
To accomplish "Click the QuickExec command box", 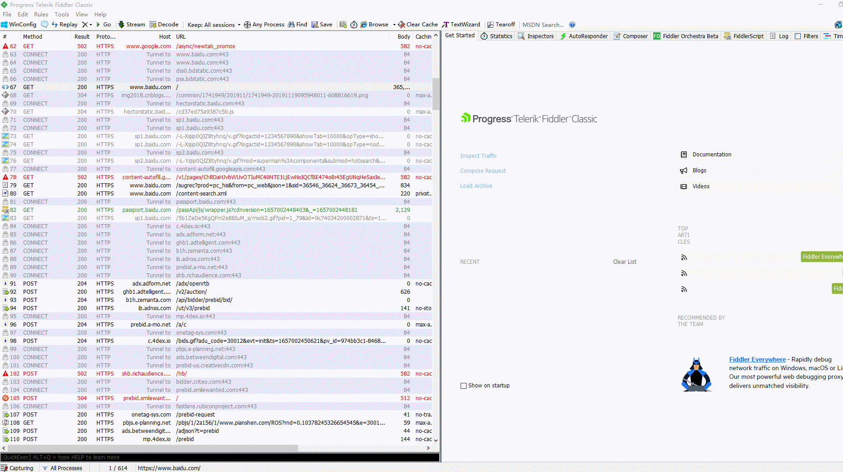I will coord(220,457).
